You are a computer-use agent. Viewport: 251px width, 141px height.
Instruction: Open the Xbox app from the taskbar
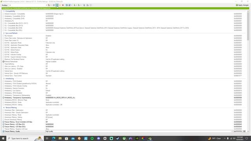tap(124, 138)
